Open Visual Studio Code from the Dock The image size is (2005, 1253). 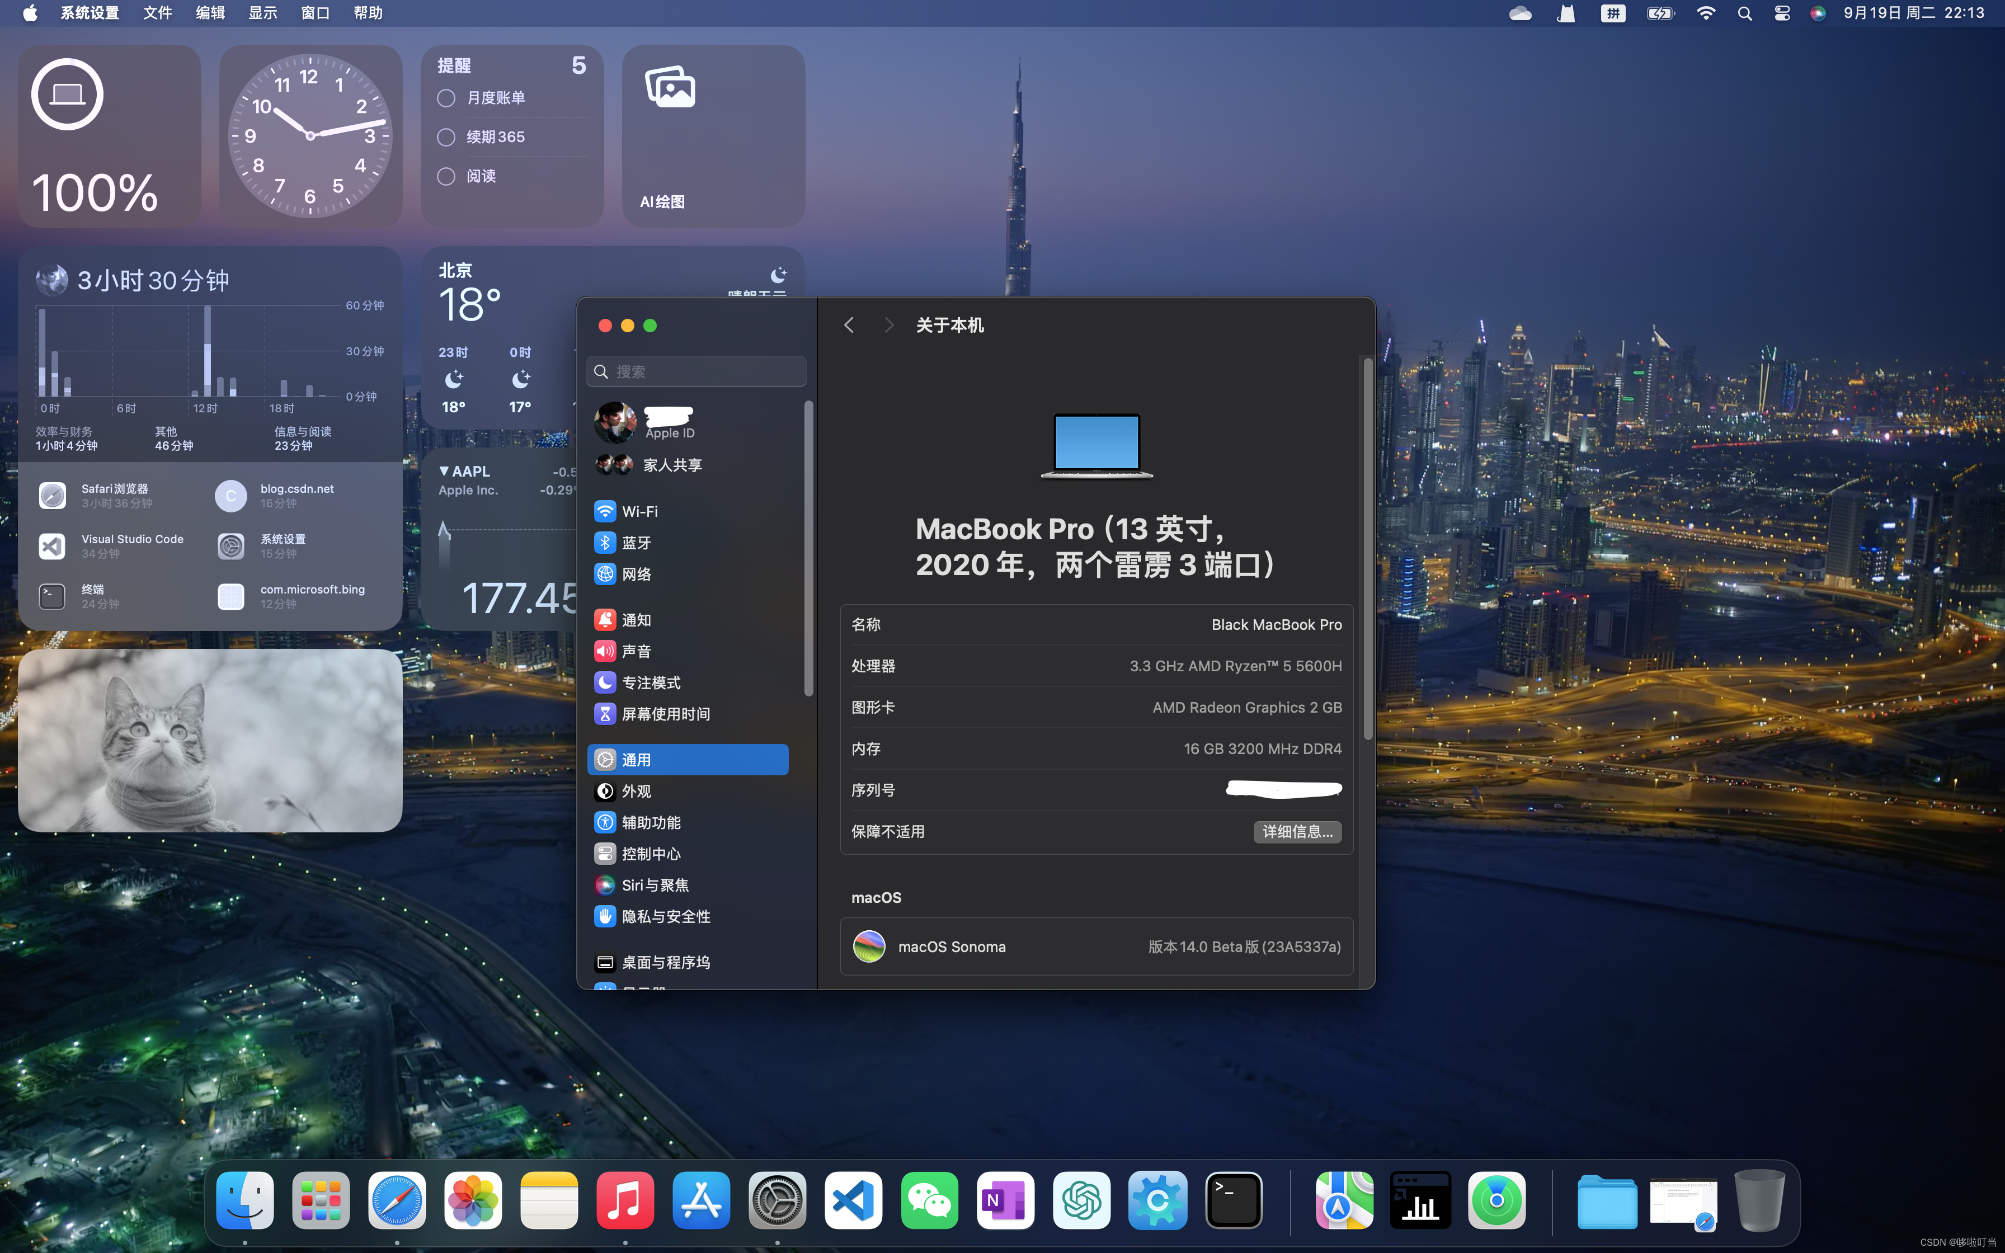[853, 1201]
